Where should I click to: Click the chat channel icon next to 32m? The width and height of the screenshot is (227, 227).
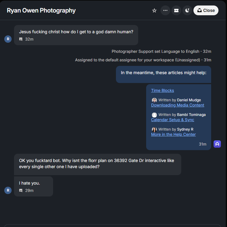click(21, 39)
